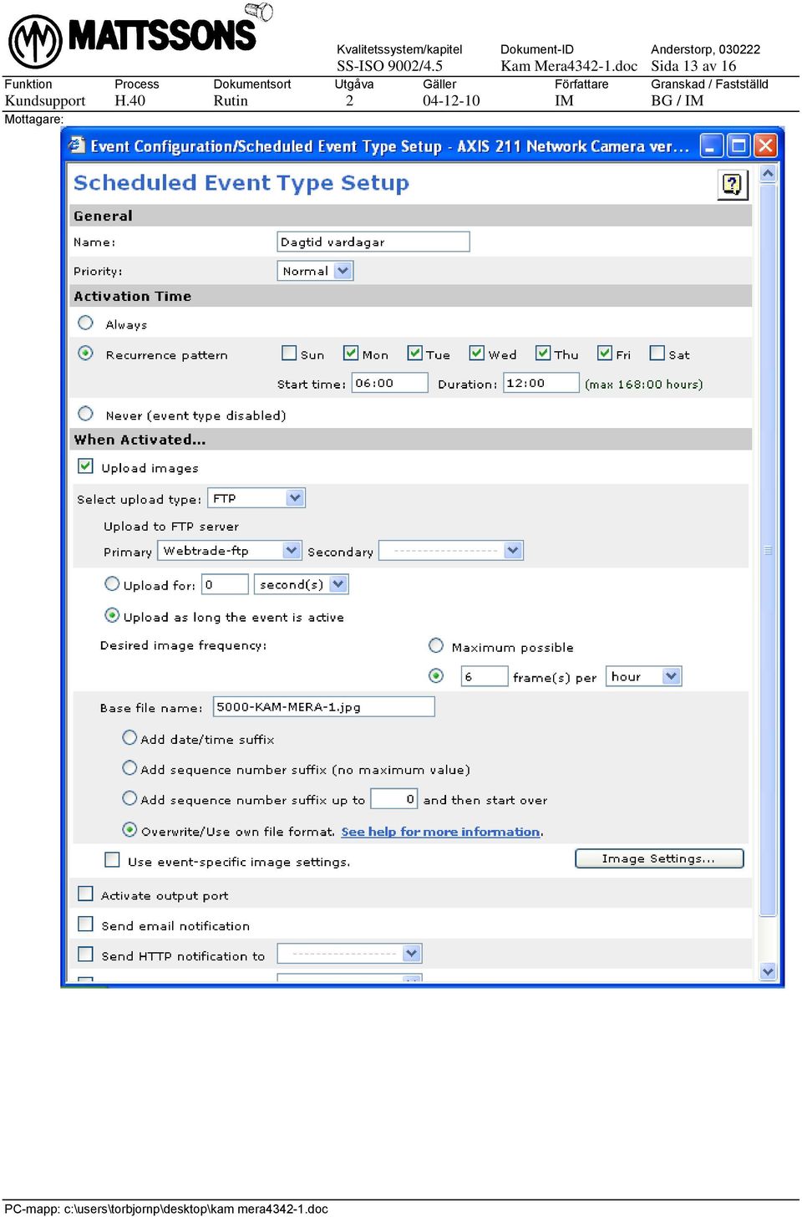Select Add date/time suffix option
Image resolution: width=802 pixels, height=1217 pixels.
[x=129, y=737]
